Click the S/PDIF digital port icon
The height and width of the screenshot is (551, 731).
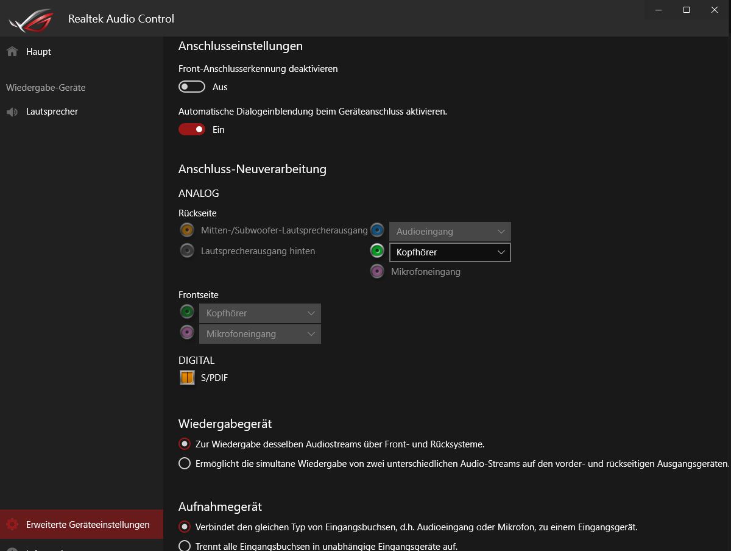187,378
